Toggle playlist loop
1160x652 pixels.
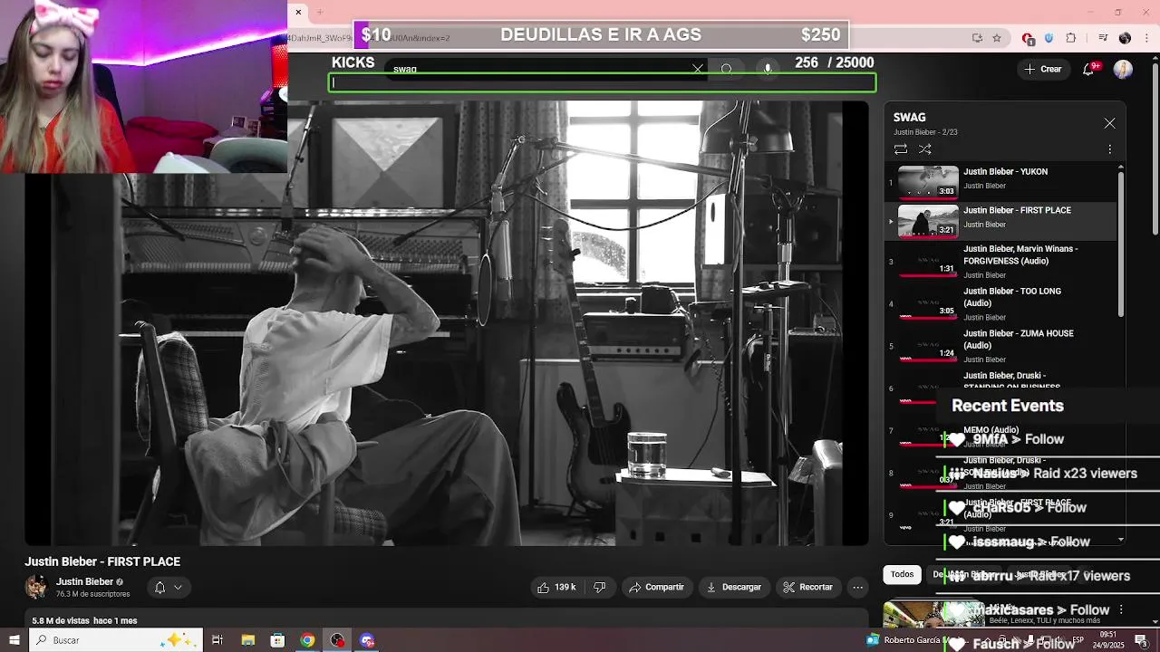click(901, 149)
